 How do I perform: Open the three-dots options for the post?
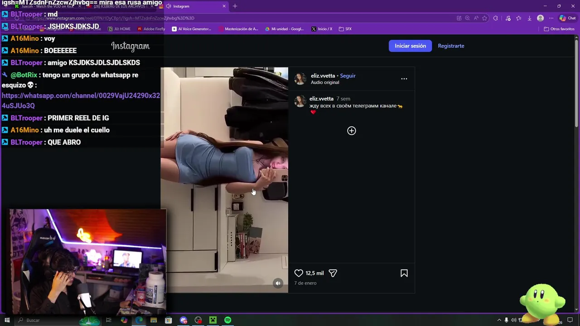(404, 79)
